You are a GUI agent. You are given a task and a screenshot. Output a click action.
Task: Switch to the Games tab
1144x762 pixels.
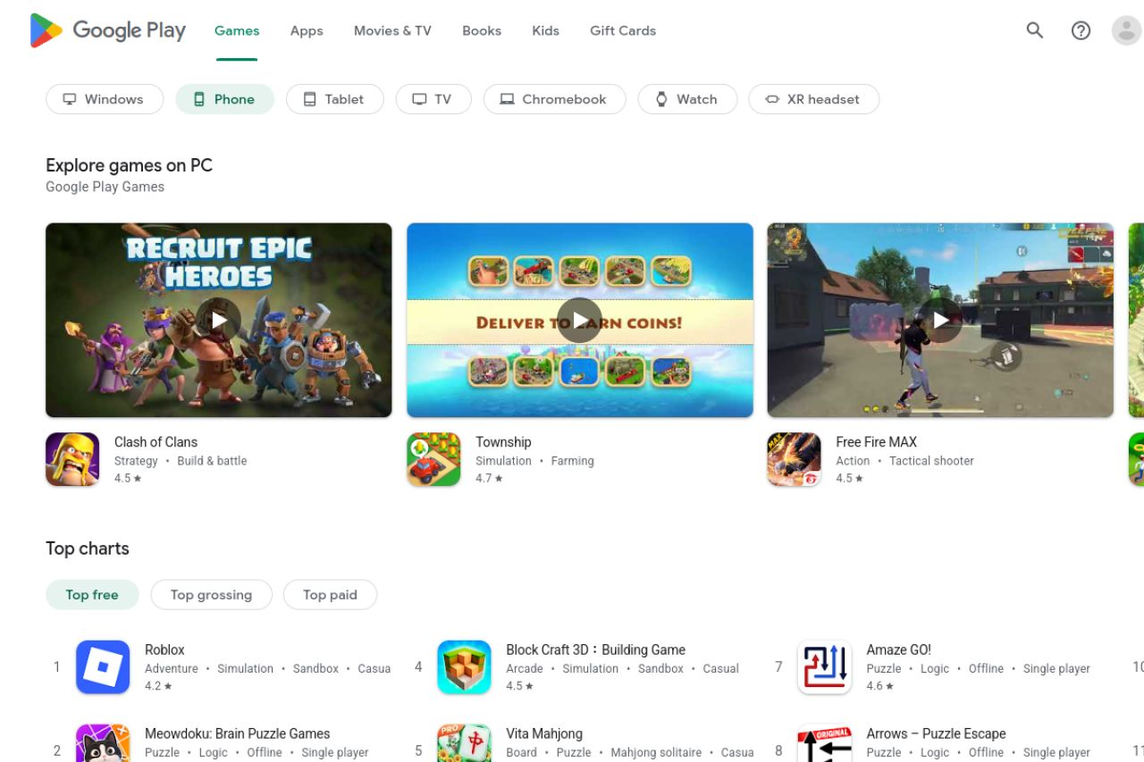(237, 30)
